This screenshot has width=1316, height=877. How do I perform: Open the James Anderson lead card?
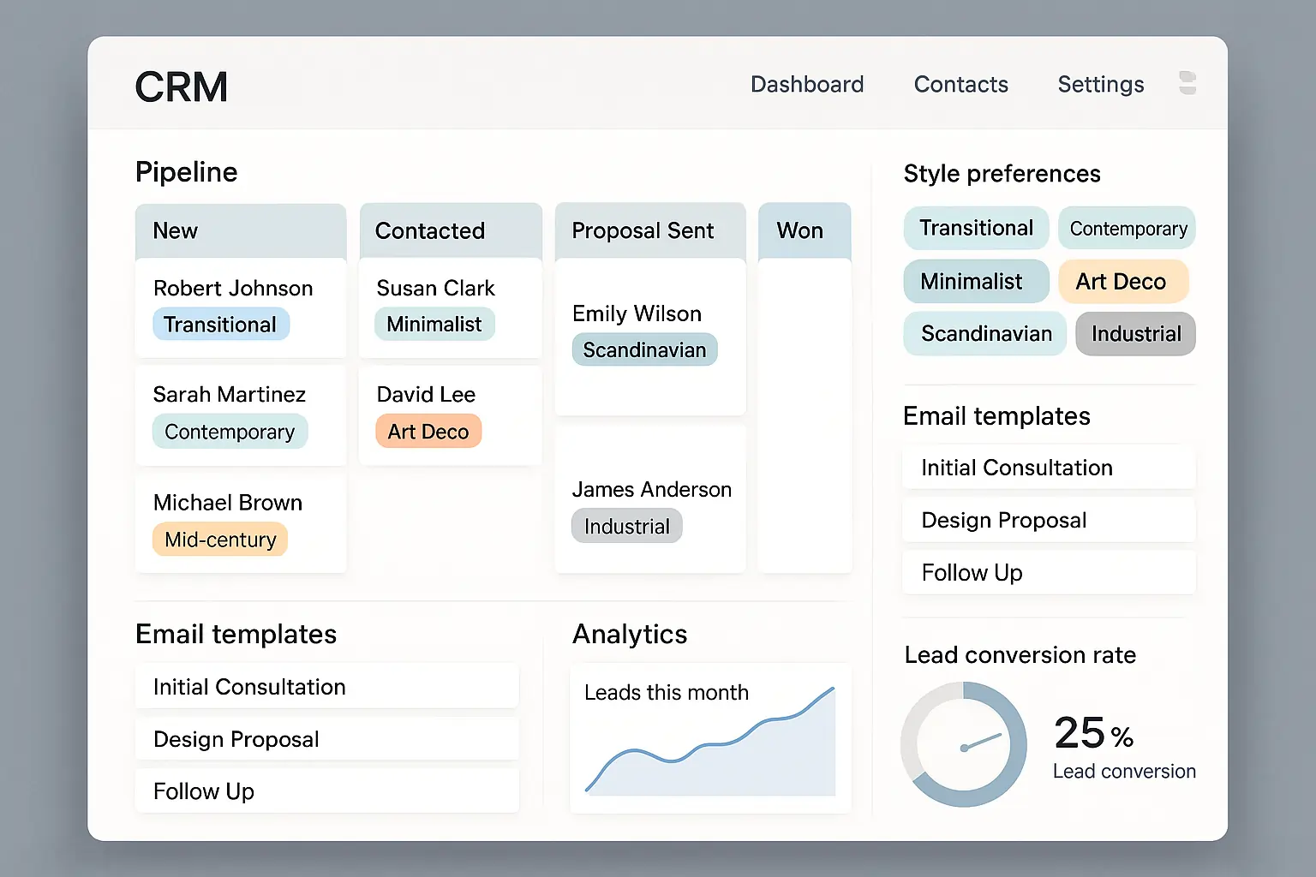(650, 499)
